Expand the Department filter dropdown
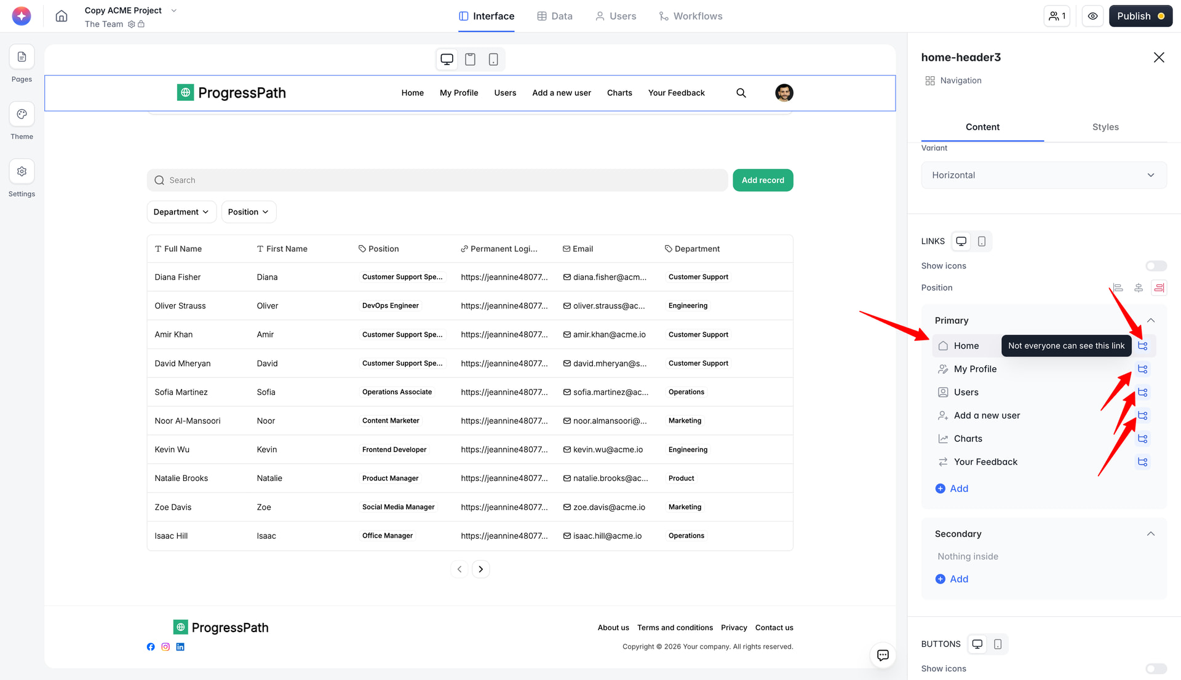Viewport: 1181px width, 680px height. [x=181, y=212]
